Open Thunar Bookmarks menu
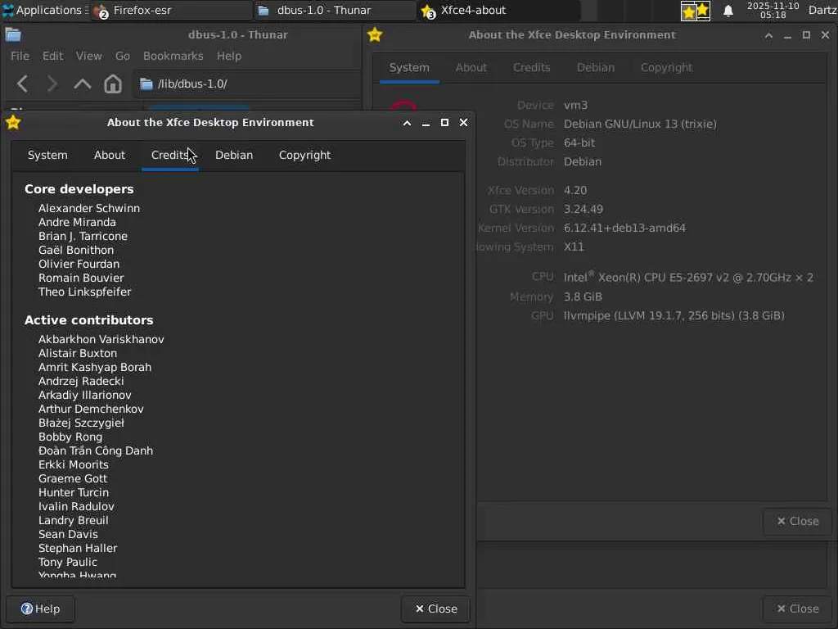The height and width of the screenshot is (629, 838). (173, 57)
